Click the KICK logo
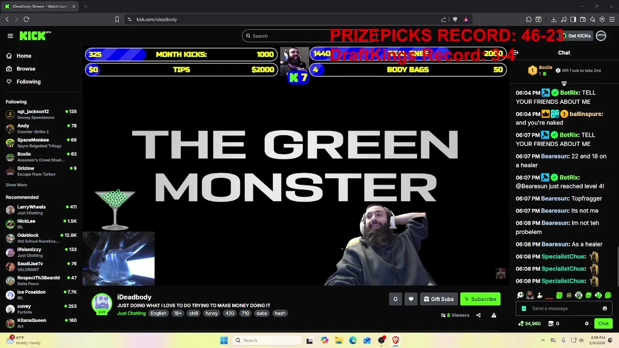619x348 pixels. (35, 36)
